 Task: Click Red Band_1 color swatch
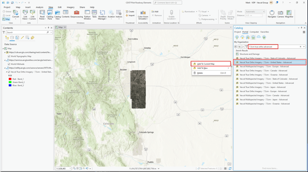(x=10, y=79)
